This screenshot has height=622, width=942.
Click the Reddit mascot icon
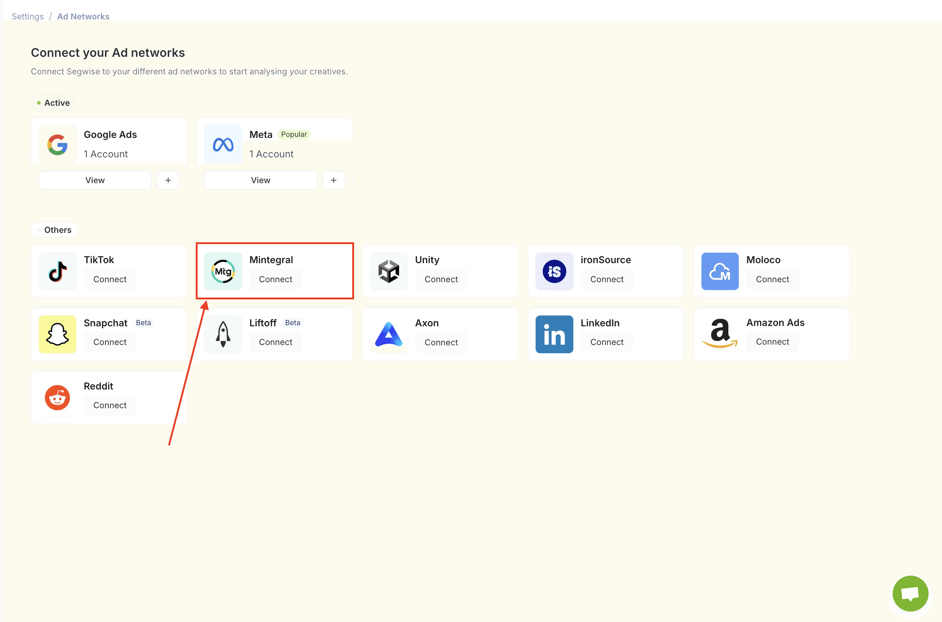coord(57,397)
